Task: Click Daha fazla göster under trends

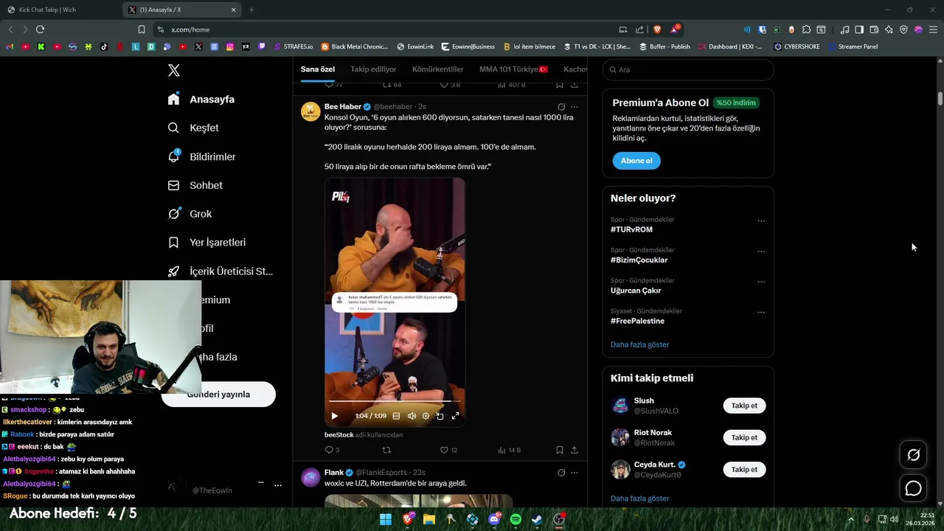Action: pyautogui.click(x=639, y=344)
